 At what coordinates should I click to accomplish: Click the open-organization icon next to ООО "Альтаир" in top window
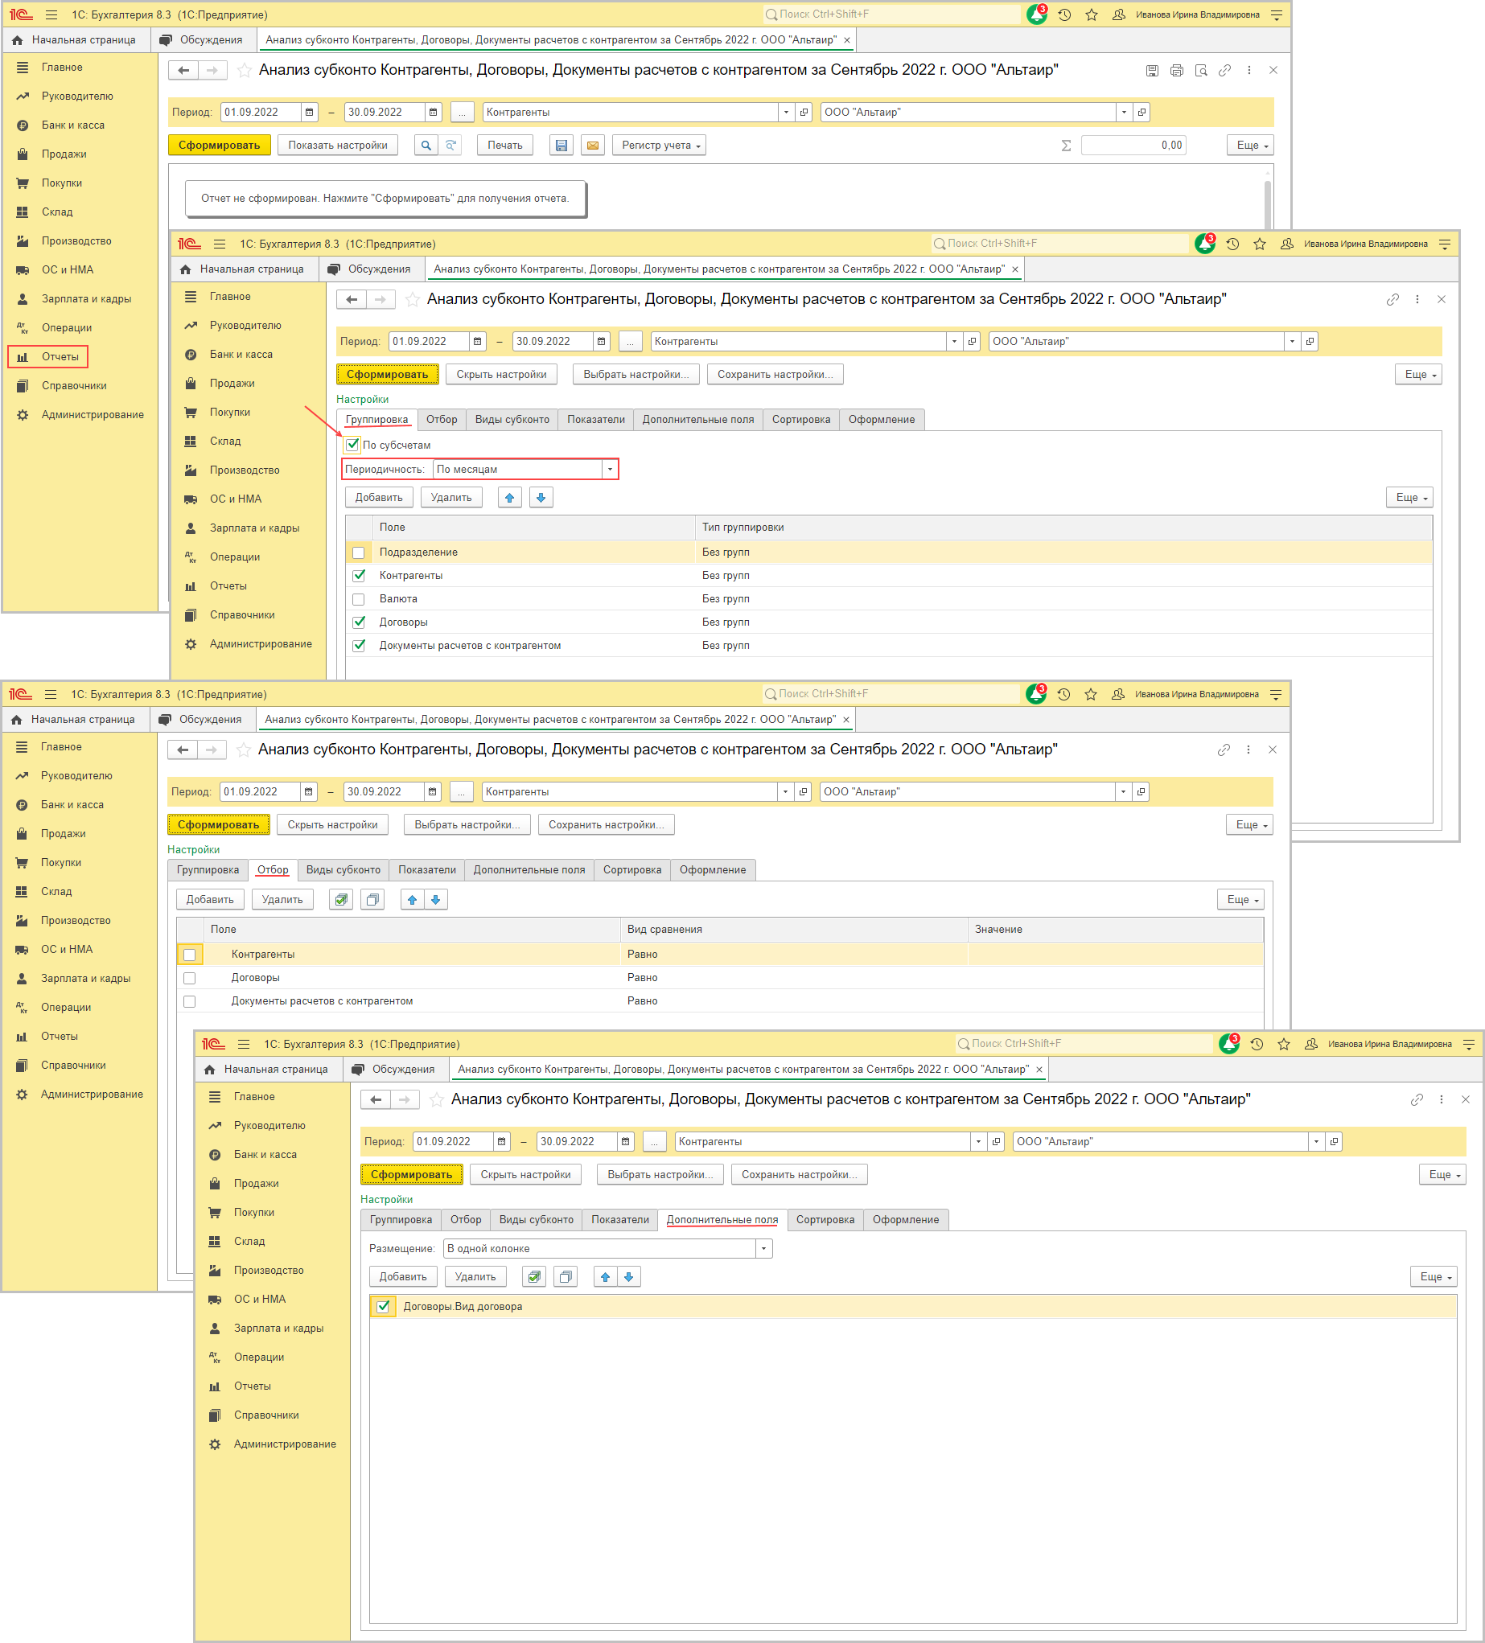[x=1142, y=112]
